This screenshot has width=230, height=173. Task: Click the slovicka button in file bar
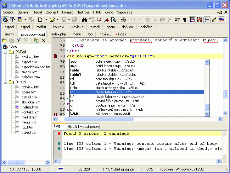tap(77, 27)
